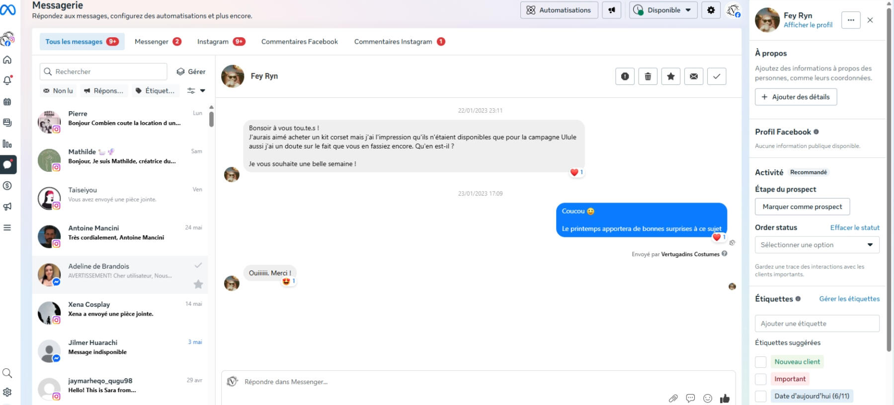Open the Gérer les étiquettes link

point(849,299)
